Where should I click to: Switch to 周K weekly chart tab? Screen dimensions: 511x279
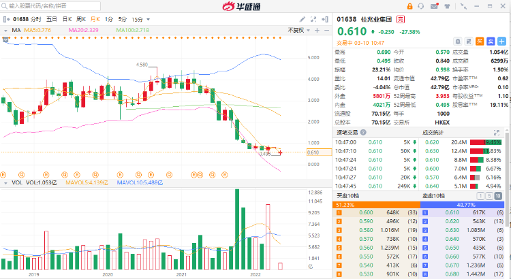[x=81, y=19]
